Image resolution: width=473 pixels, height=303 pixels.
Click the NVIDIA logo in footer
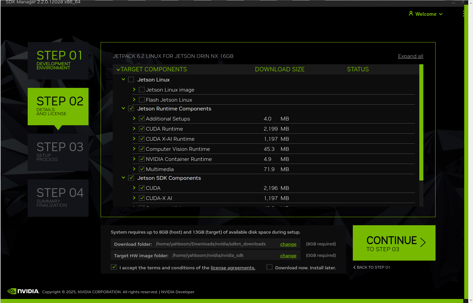[23, 291]
